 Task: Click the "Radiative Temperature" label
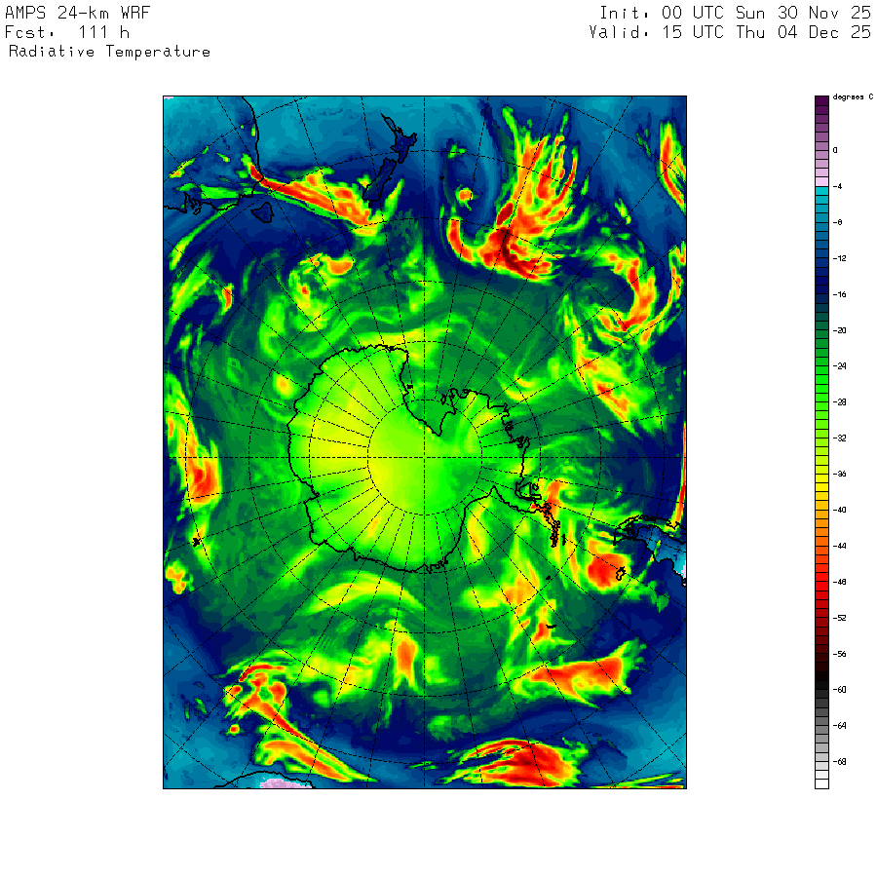click(109, 52)
